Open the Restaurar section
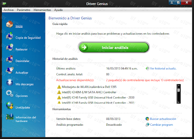Screen dimensions: 194x139 (x=22, y=49)
